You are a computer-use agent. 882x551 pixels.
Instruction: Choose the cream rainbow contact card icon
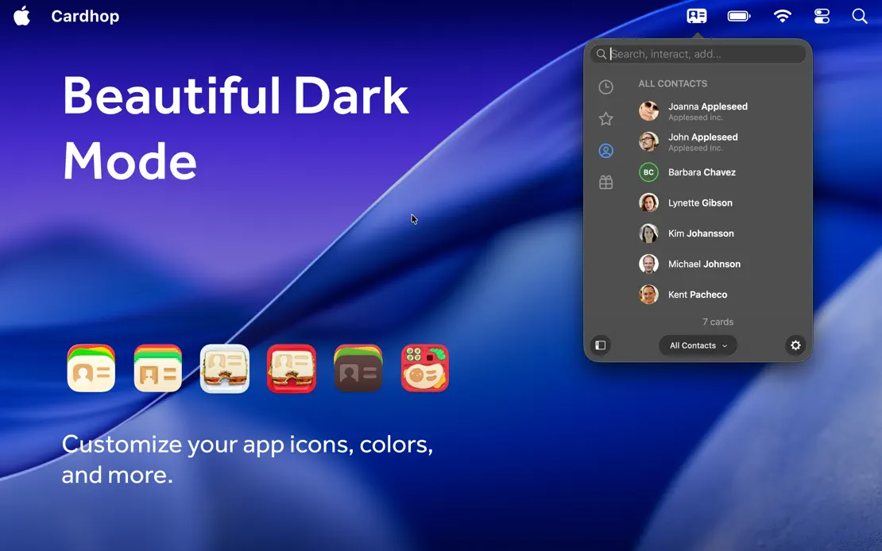(91, 368)
